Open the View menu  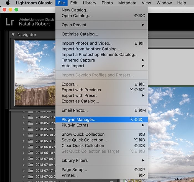click(146, 3)
